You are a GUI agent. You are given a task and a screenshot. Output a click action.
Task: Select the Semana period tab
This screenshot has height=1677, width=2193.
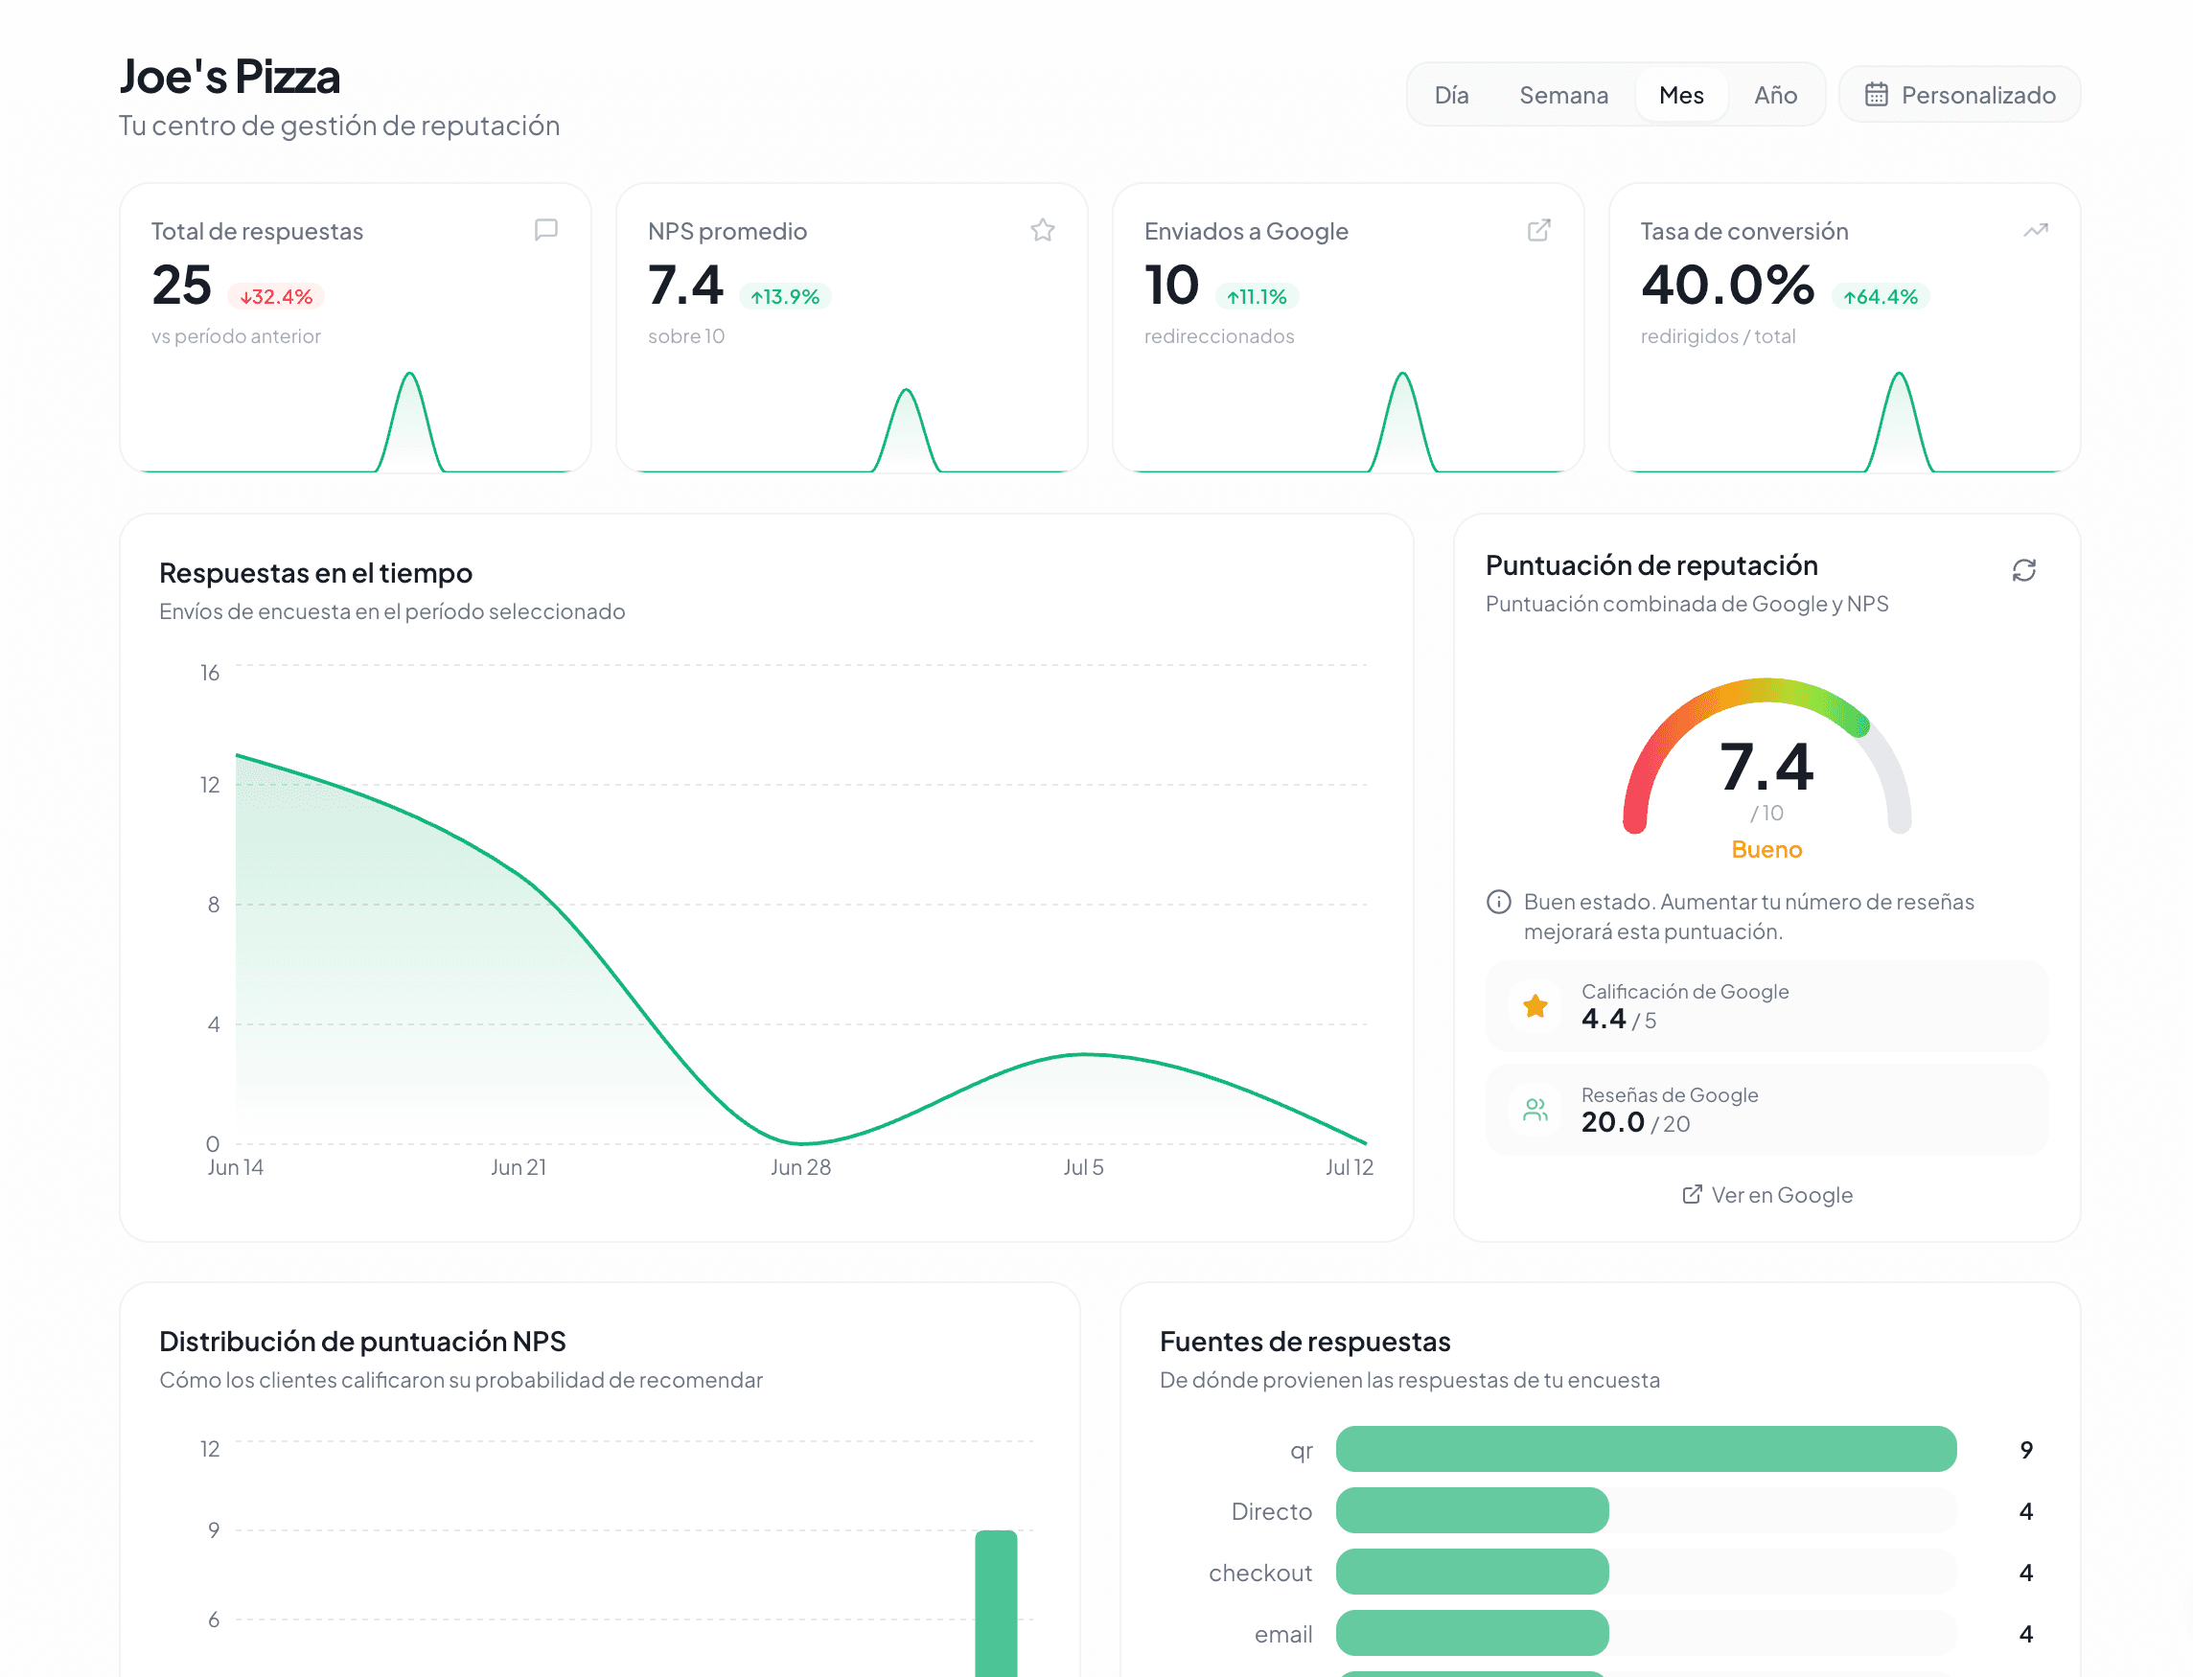tap(1563, 95)
